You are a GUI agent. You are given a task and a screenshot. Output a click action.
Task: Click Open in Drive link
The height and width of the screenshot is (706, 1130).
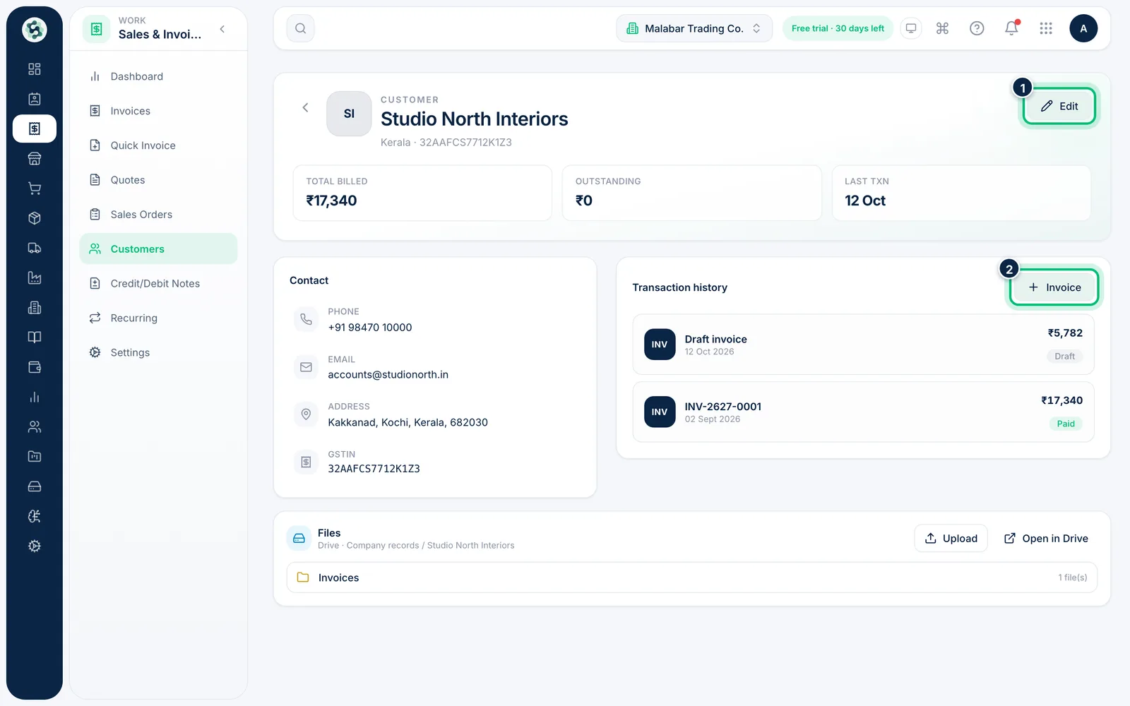[x=1046, y=538]
